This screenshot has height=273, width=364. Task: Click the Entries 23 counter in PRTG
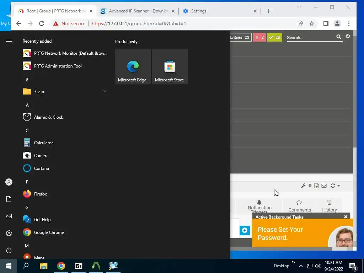point(241,37)
